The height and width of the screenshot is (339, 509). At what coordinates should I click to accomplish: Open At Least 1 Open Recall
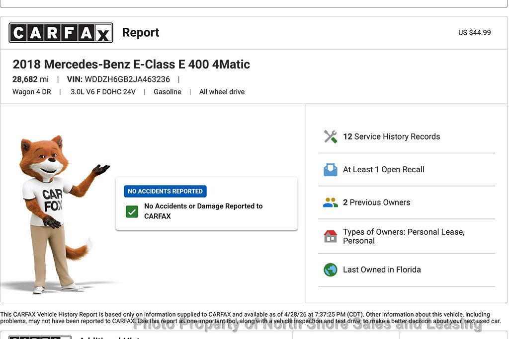pyautogui.click(x=384, y=170)
